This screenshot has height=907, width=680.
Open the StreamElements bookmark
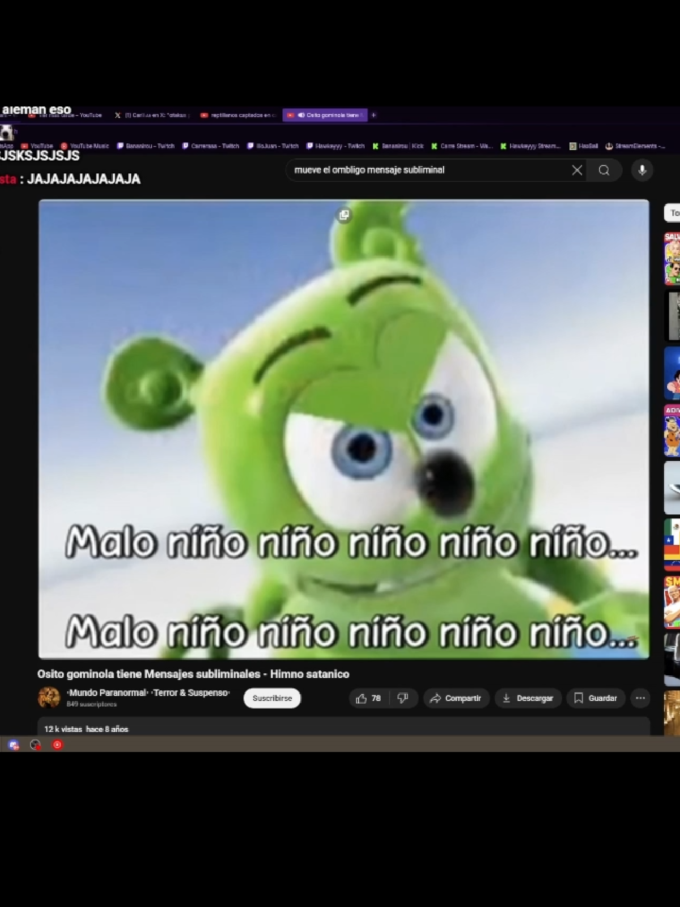[x=635, y=146]
